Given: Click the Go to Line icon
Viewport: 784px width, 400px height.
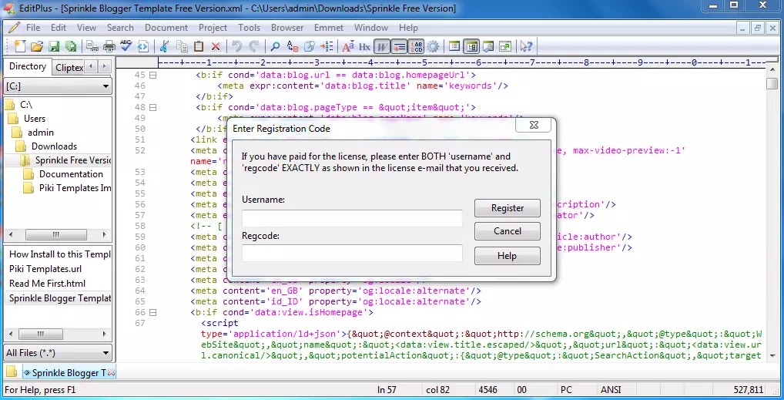Looking at the screenshot, I should coord(327,46).
